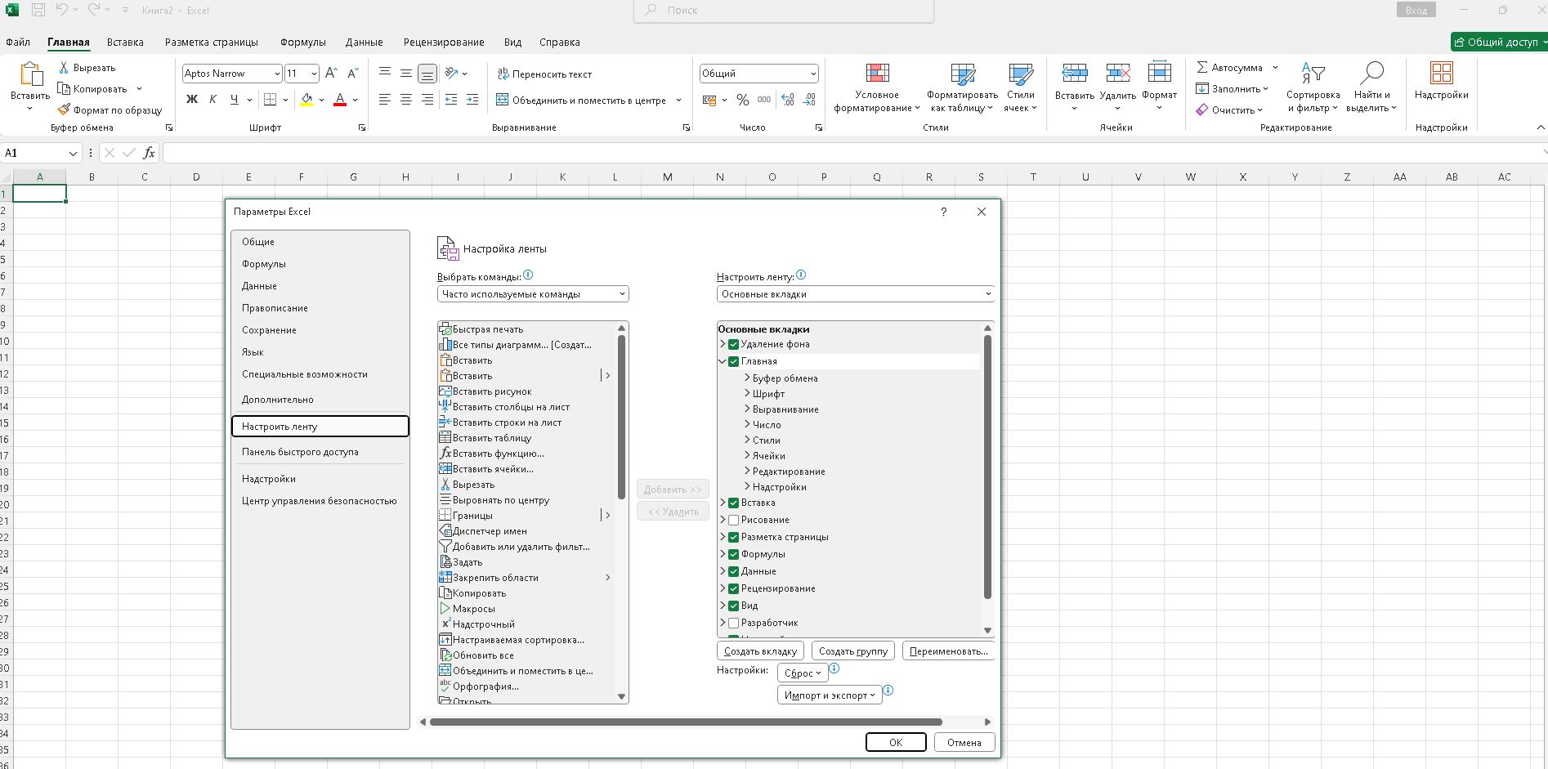Screen dimensions: 1548x769
Task: Click the AutoSum sigma icon
Action: (1202, 68)
